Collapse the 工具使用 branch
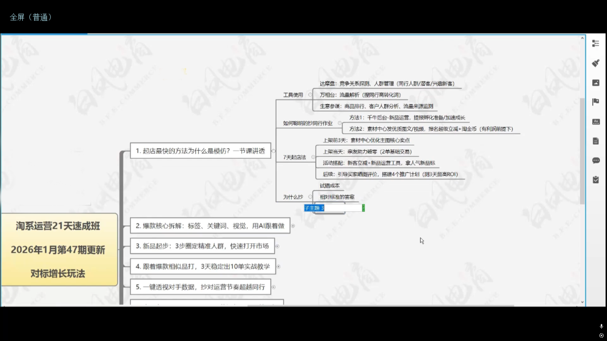 [310, 94]
